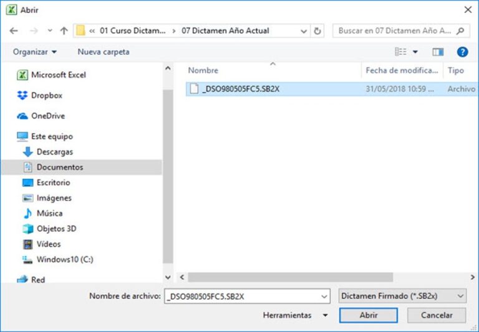Open the Descargas folder
This screenshot has height=332, width=479.
click(54, 151)
